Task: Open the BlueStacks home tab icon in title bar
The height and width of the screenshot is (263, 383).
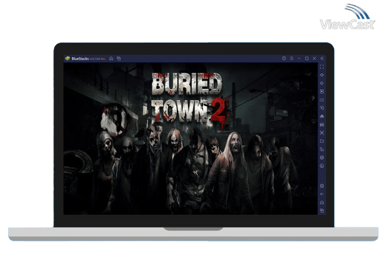Action: pos(111,58)
